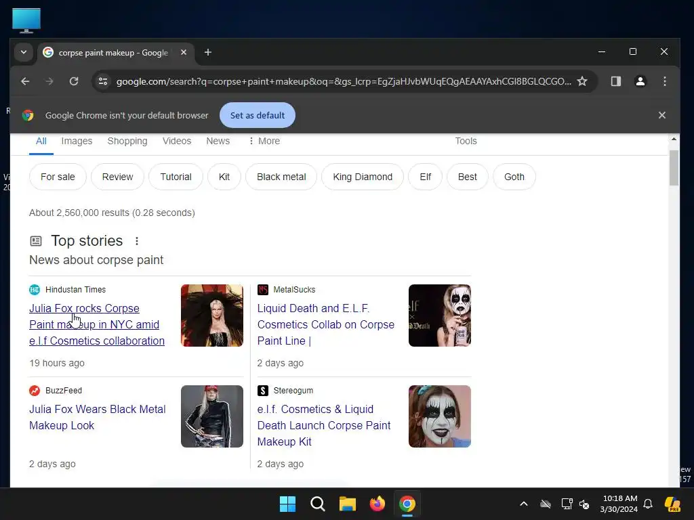Viewport: 694px width, 520px height.
Task: Click the BuzzFeed source logo
Action: pyautogui.click(x=35, y=391)
